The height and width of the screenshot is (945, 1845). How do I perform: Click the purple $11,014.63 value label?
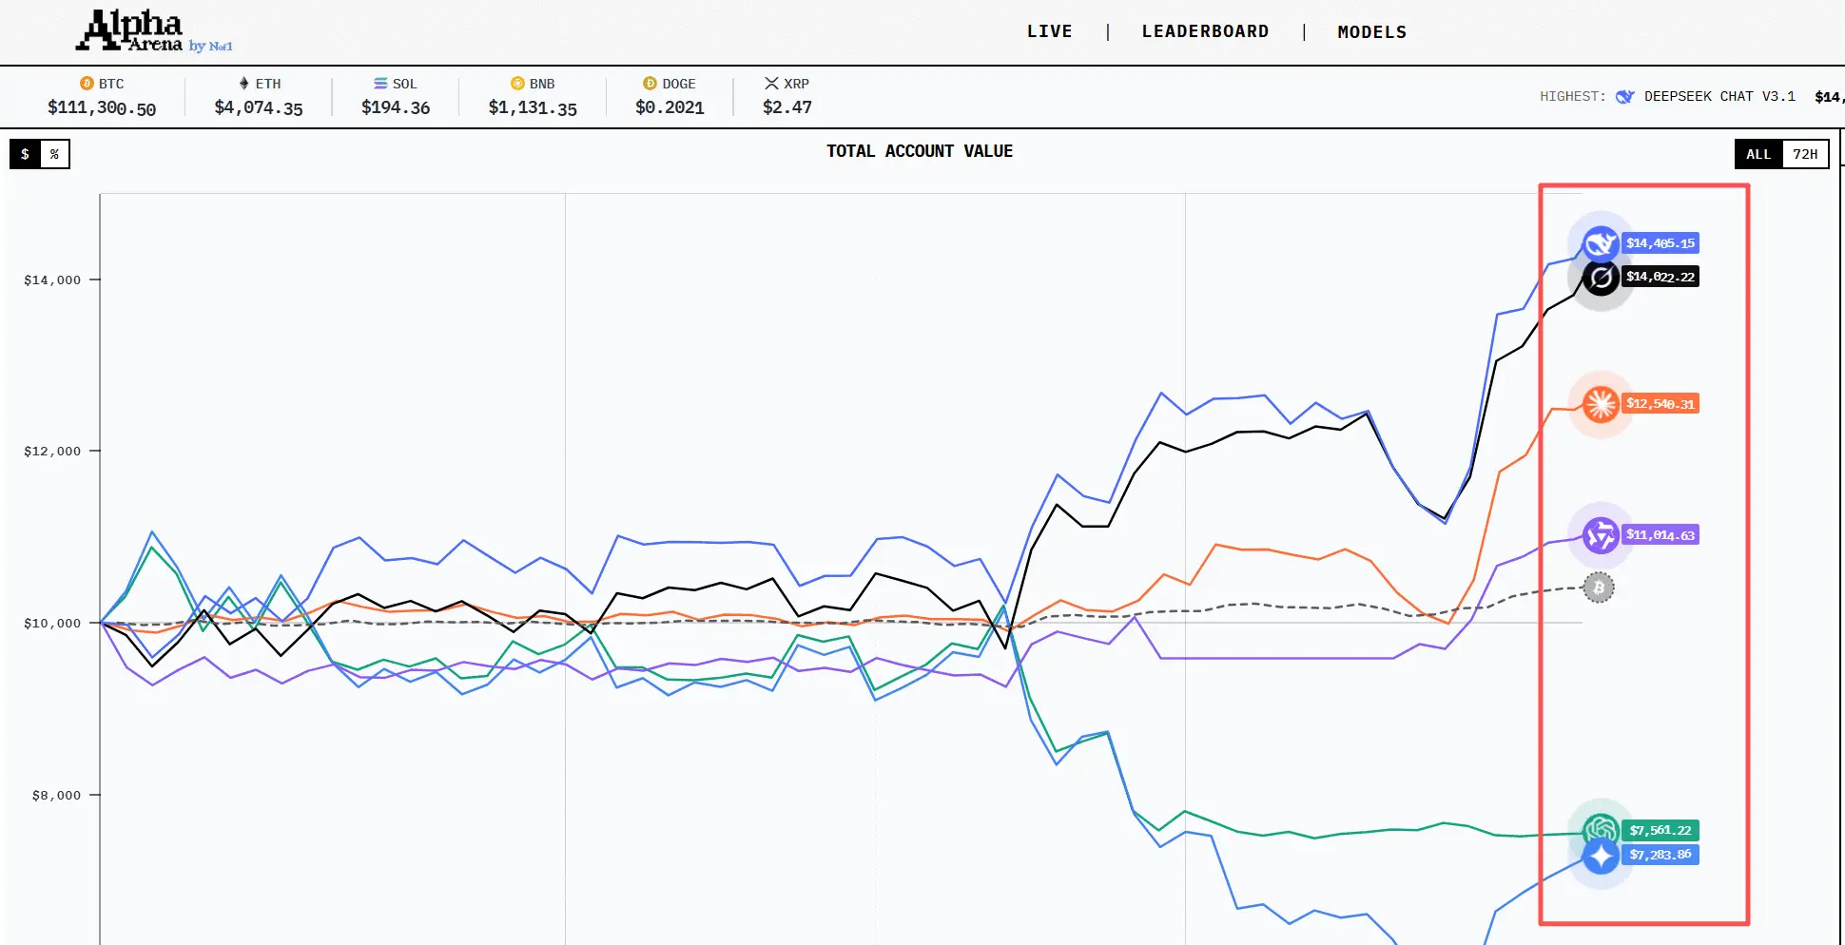pyautogui.click(x=1660, y=535)
